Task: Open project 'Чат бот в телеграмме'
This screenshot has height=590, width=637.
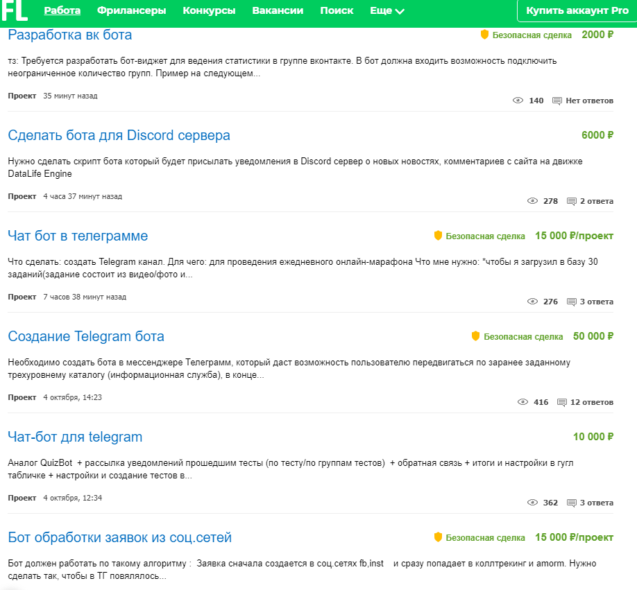Action: pos(78,236)
